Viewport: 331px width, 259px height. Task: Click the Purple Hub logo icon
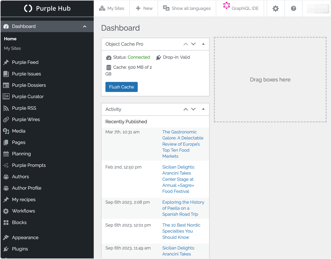point(28,9)
